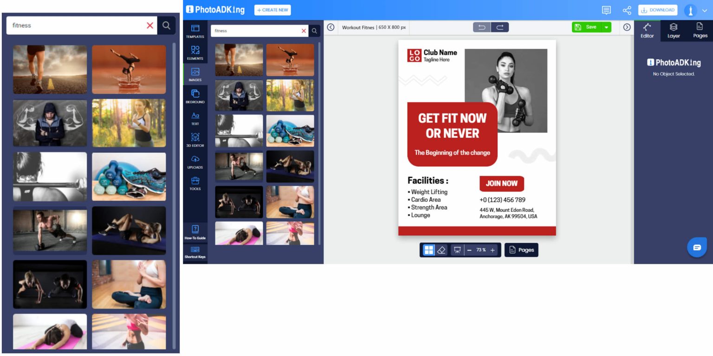Screen dimensions: 713x356
Task: Toggle the grid view button near zoom controls
Action: pos(428,250)
